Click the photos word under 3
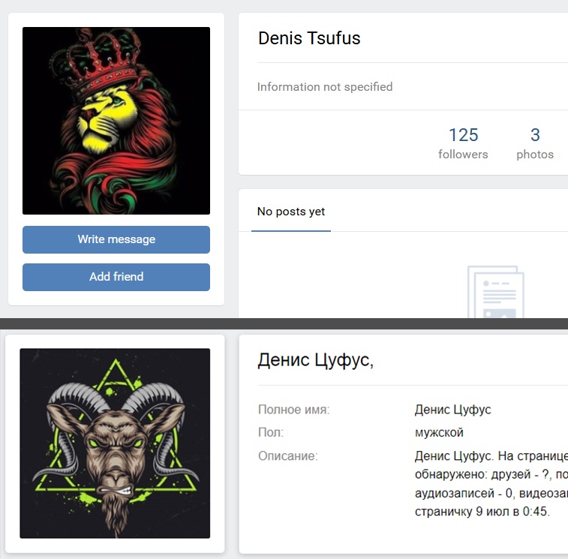This screenshot has height=559, width=568. tap(535, 155)
